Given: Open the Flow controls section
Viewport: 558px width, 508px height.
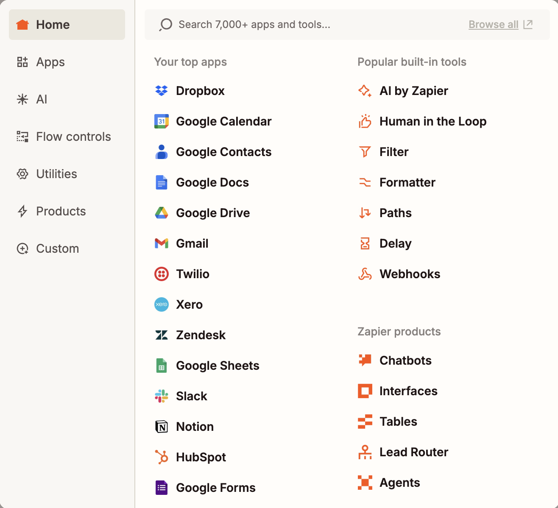Looking at the screenshot, I should (x=73, y=137).
